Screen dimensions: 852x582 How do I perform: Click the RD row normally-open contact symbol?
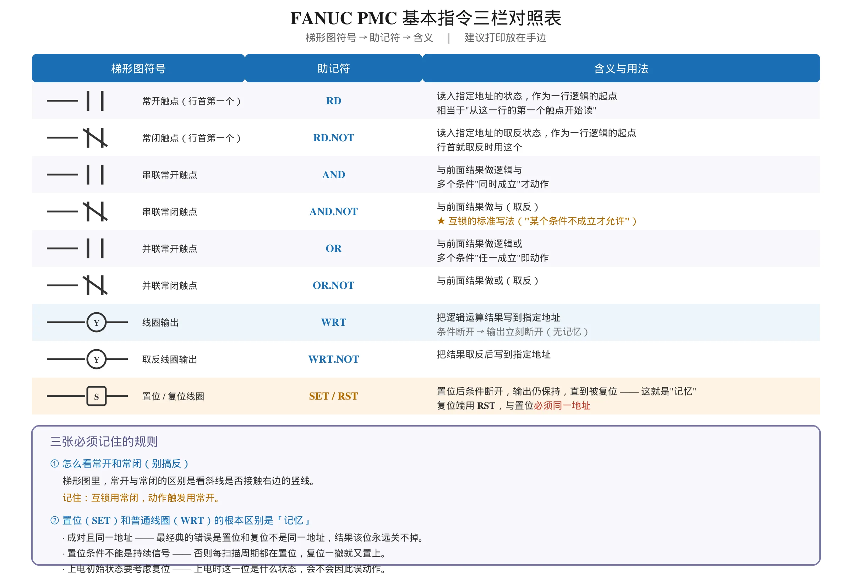(x=76, y=101)
